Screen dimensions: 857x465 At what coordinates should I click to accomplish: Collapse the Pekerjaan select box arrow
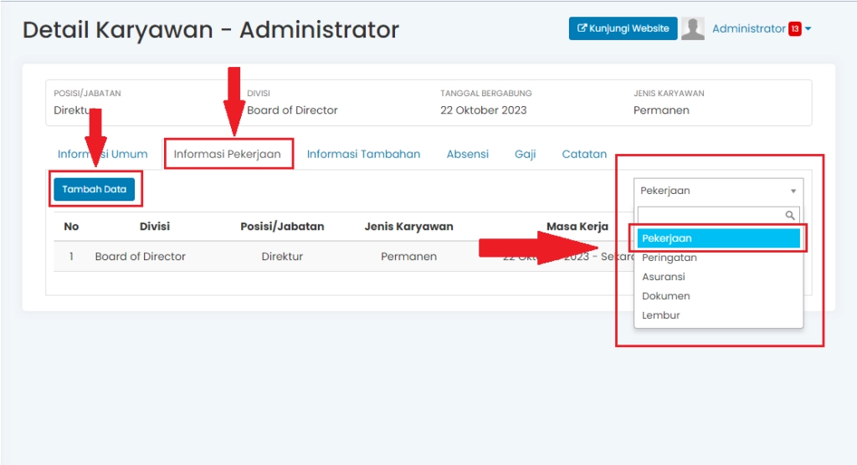click(x=793, y=191)
